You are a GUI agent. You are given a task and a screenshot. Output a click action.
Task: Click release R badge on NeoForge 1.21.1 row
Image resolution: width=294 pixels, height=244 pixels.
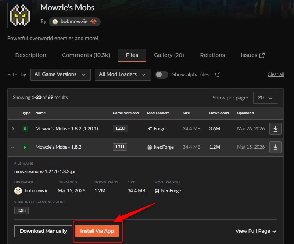(x=25, y=147)
